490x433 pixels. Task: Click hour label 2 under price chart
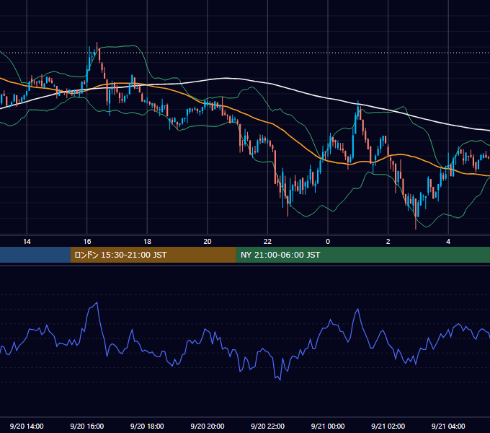[388, 242]
